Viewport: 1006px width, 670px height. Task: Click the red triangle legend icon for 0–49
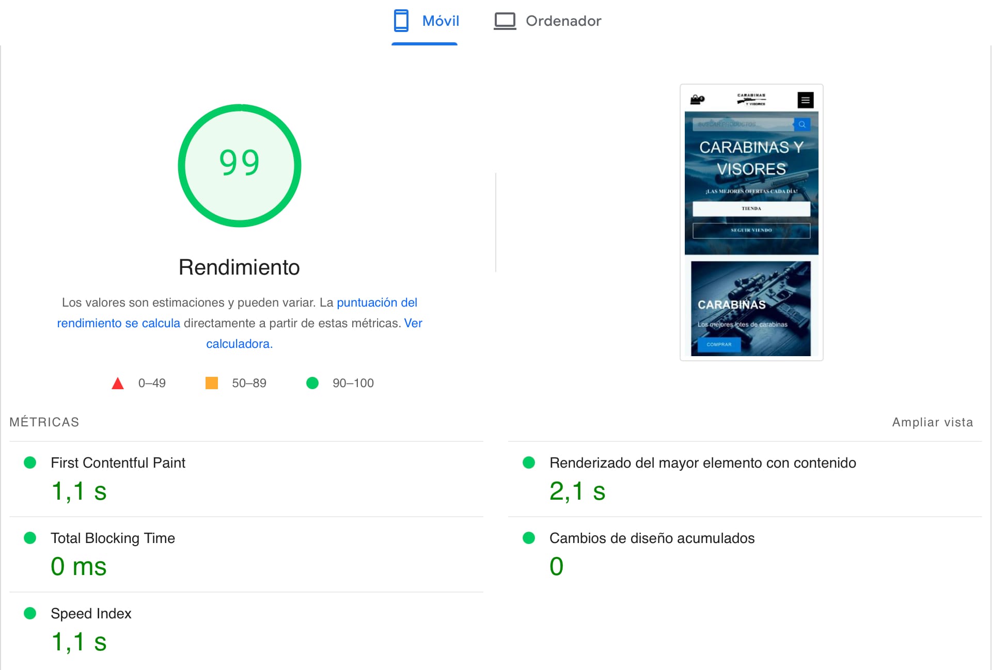click(x=118, y=383)
